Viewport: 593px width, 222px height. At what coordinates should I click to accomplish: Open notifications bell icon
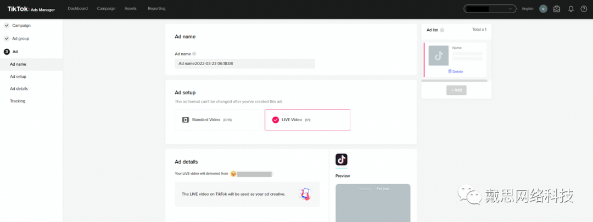[571, 9]
